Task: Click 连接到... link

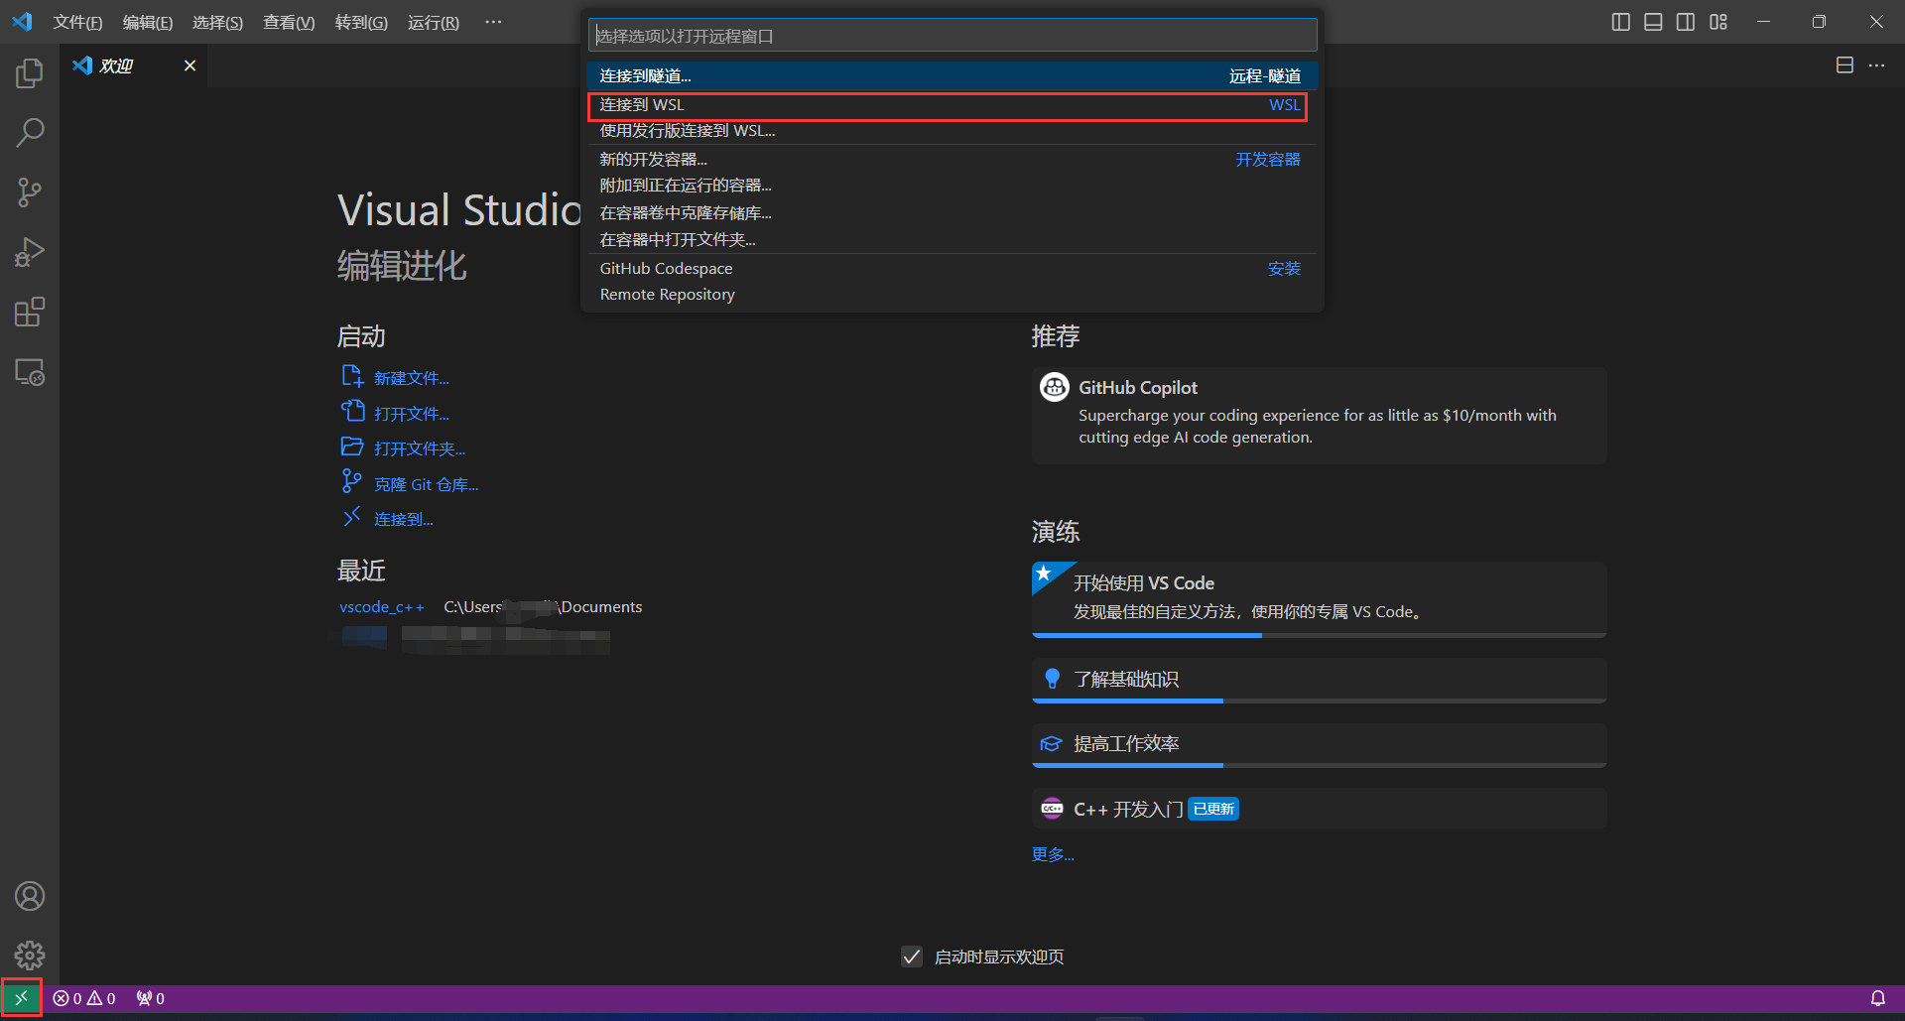Action: (403, 520)
